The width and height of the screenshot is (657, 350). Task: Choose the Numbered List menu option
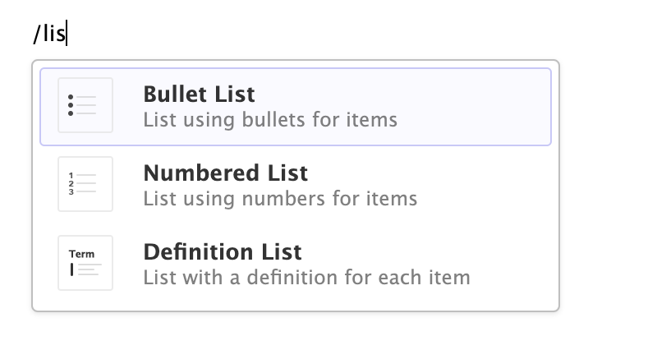pos(296,185)
